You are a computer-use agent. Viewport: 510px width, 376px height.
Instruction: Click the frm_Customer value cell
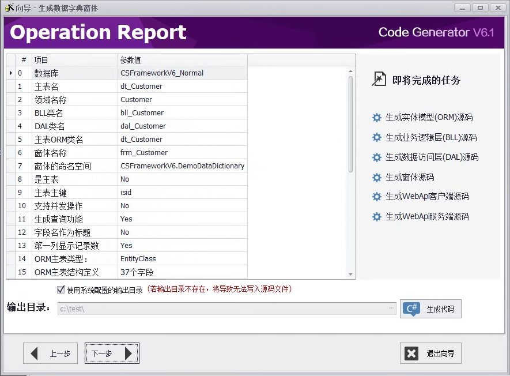183,153
